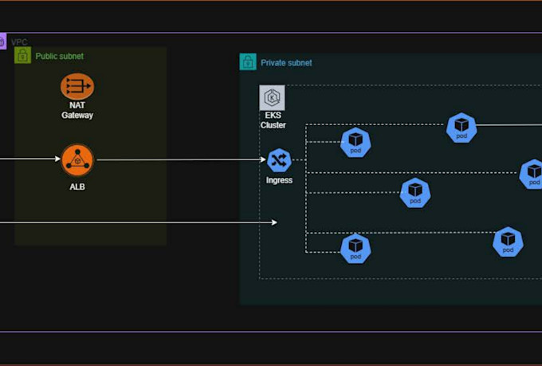Click the 'VPC' label text

point(19,42)
